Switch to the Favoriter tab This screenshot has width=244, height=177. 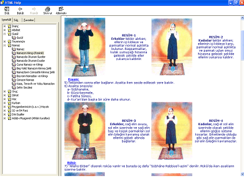29,20
